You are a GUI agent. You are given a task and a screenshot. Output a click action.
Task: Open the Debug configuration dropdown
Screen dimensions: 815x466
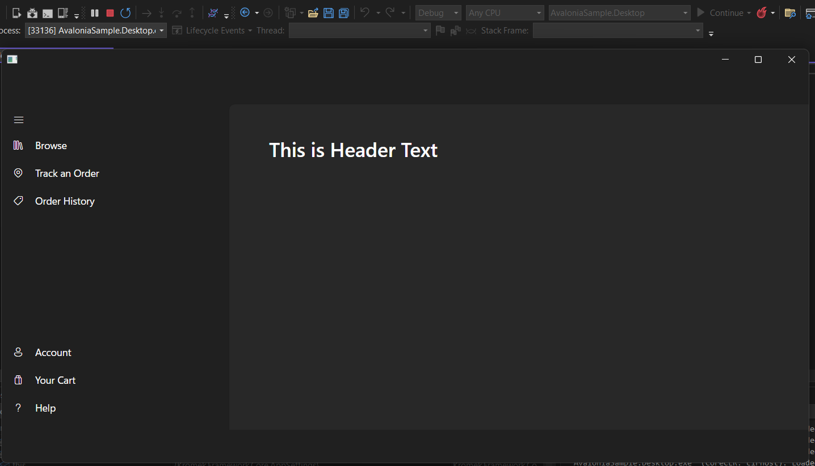click(x=438, y=12)
